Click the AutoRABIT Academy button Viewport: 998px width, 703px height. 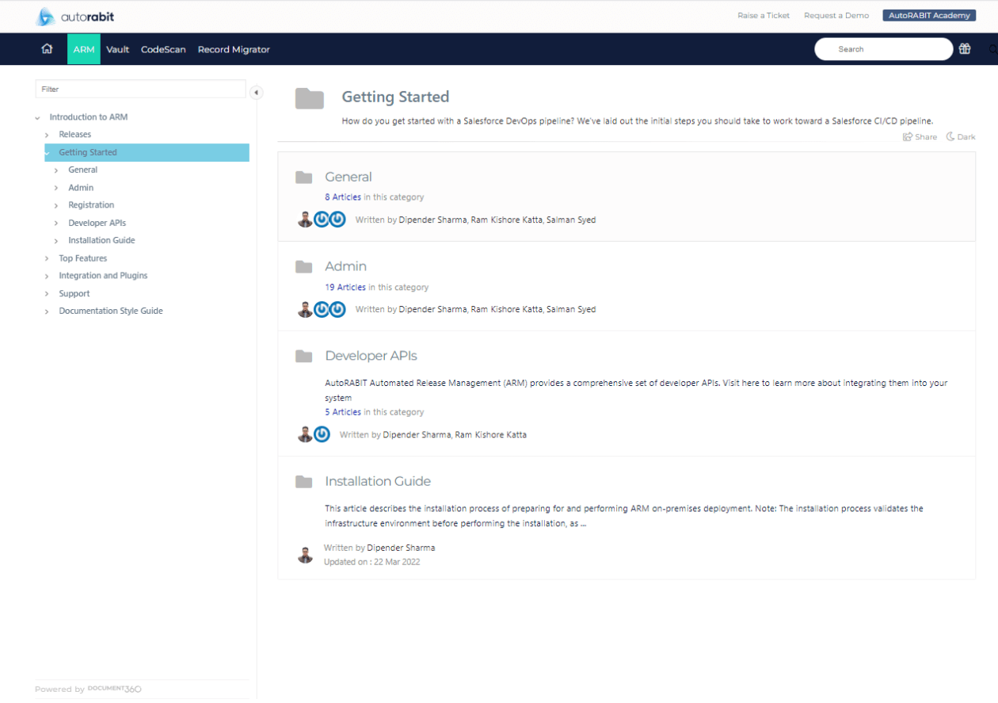point(929,15)
